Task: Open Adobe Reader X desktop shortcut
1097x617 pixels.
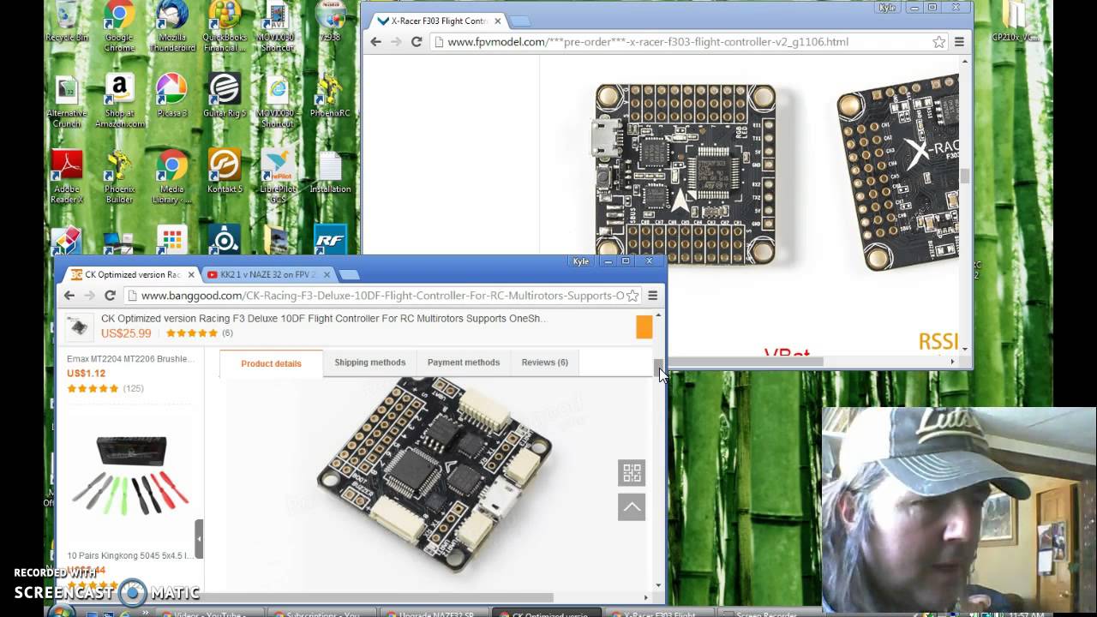Action: tap(67, 177)
